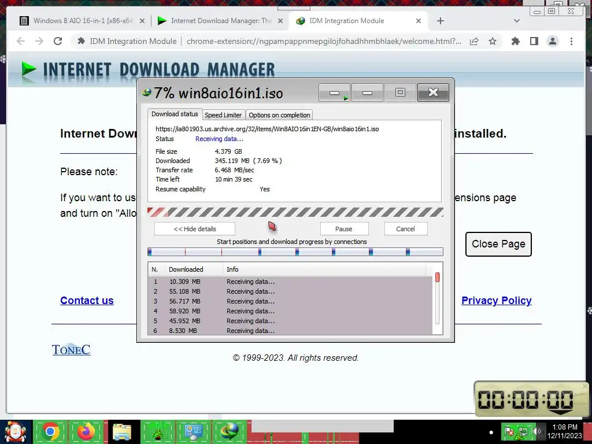
Task: Open Firefox from taskbar
Action: (x=86, y=432)
